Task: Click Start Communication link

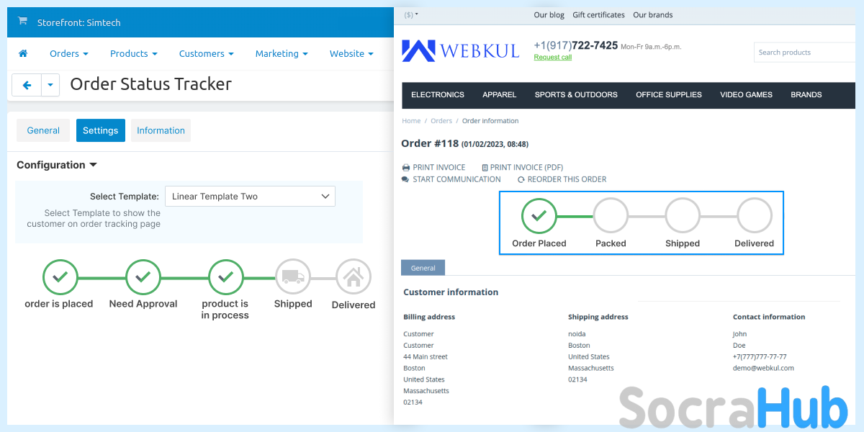Action: pos(451,179)
